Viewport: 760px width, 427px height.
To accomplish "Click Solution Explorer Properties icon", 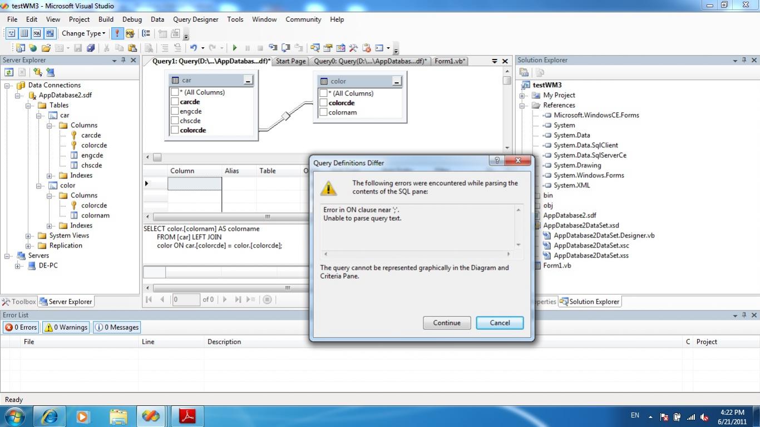I will coord(525,72).
